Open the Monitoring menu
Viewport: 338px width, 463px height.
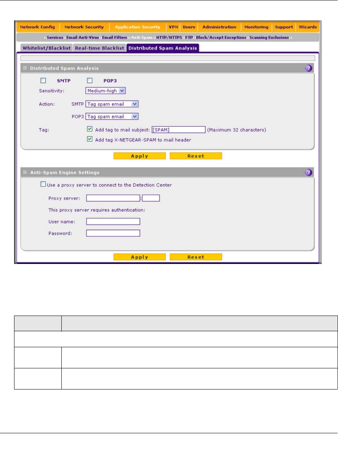256,27
